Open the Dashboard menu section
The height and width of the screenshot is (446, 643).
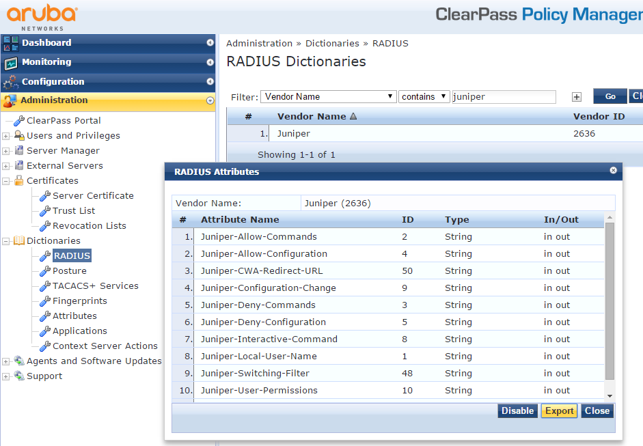108,43
